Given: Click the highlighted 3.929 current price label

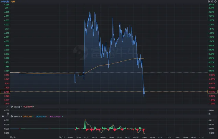Looking at the screenshot, I should coord(5,92).
